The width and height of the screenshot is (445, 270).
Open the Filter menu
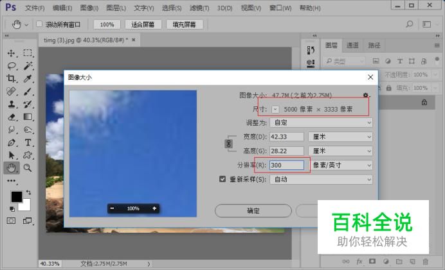[x=199, y=8]
